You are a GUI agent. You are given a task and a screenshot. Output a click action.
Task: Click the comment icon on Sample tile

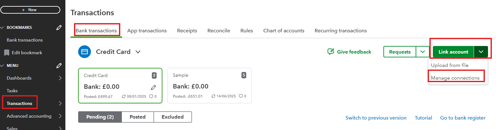[241, 96]
